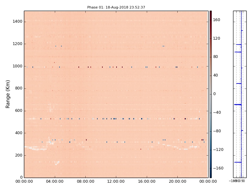Screen dimensions: 252x189
Task: Click the 16:00:00 time axis label
Action: click(147, 181)
